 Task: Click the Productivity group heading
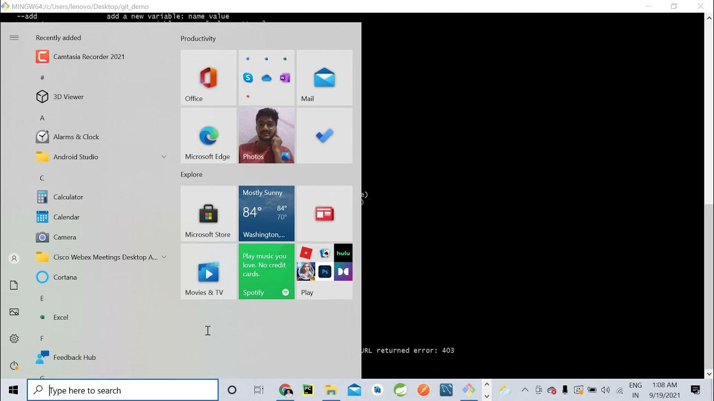tap(198, 38)
